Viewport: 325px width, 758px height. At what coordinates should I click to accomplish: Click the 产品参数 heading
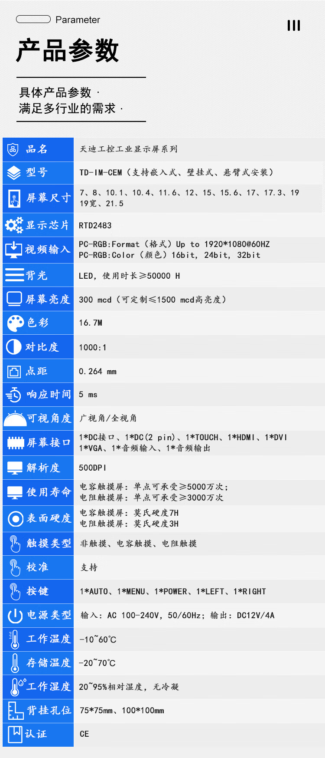coord(68,50)
